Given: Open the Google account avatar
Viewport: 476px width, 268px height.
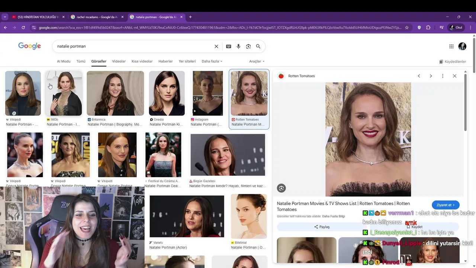Looking at the screenshot, I should point(462,47).
